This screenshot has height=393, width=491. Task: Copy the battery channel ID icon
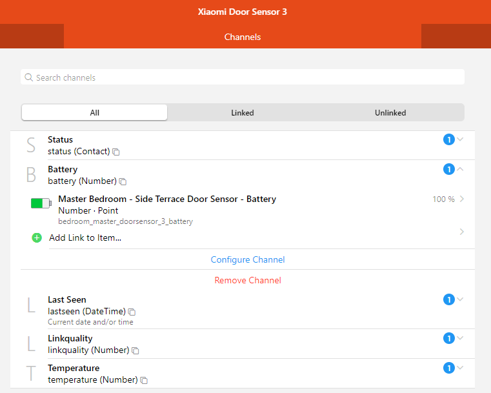(123, 182)
